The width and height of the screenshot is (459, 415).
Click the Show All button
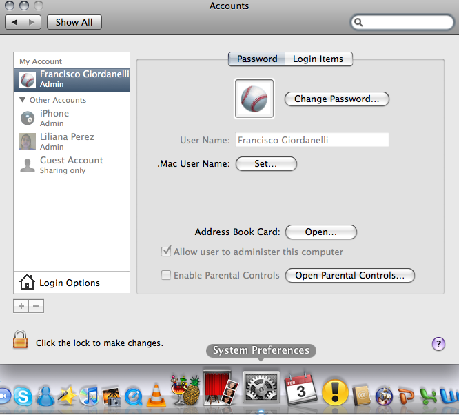[74, 22]
